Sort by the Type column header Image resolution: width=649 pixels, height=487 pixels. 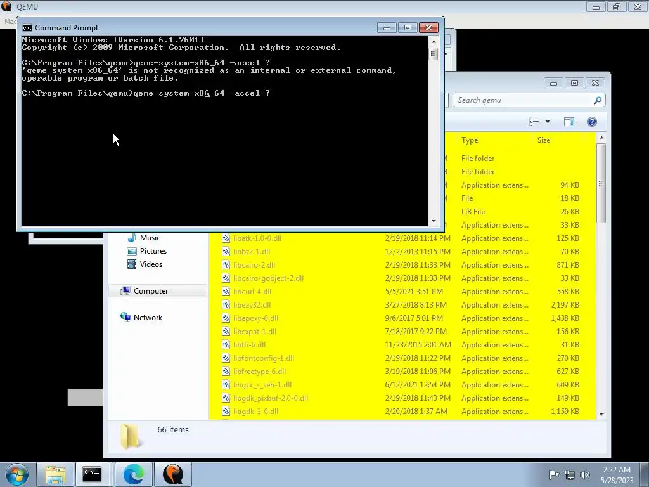point(470,140)
